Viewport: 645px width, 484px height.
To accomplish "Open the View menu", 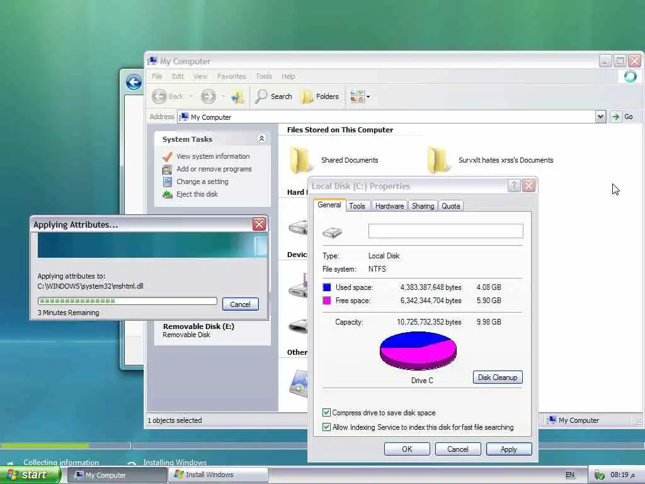I will pyautogui.click(x=200, y=76).
